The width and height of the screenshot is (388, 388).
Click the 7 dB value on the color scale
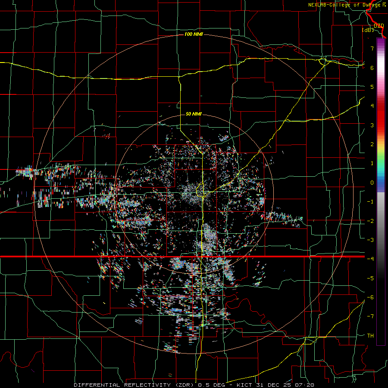coord(372,48)
